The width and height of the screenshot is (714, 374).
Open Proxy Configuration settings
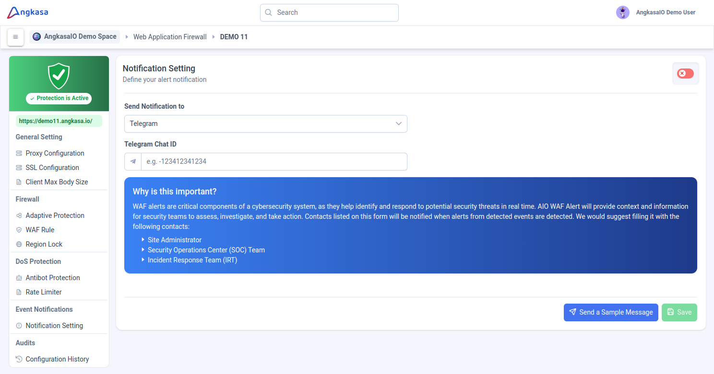(x=55, y=153)
